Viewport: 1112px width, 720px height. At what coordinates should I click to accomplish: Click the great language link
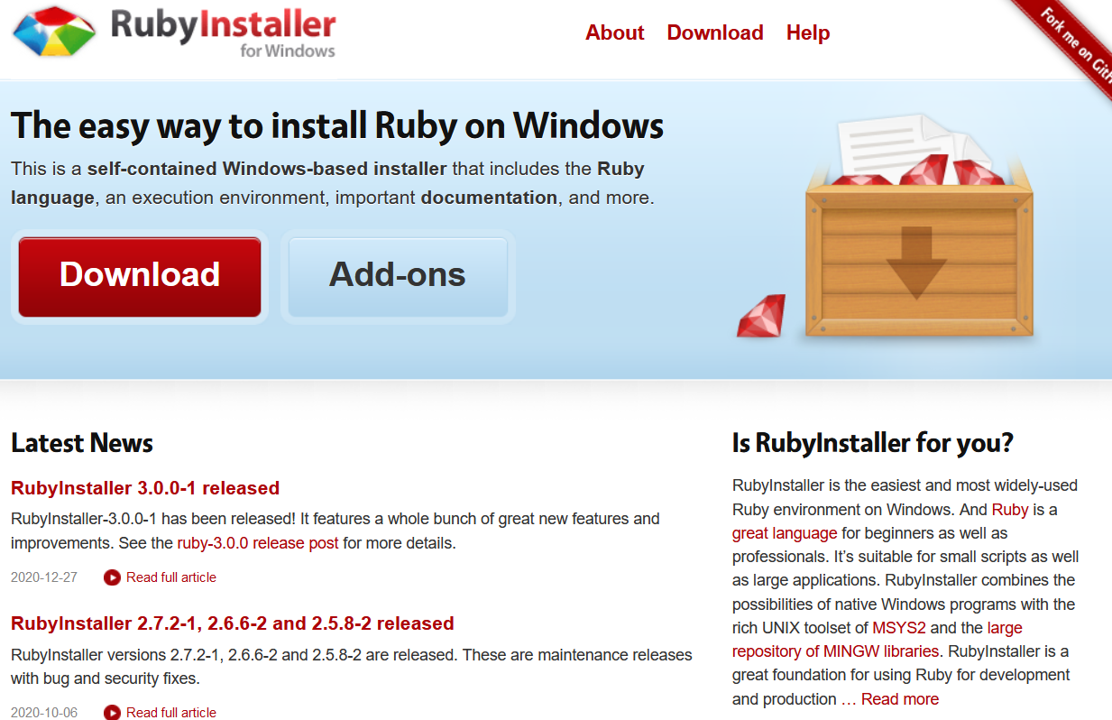pos(783,533)
